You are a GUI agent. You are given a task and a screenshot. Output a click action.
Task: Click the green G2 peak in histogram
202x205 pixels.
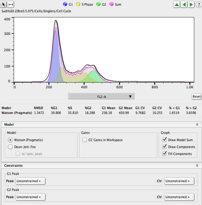tap(93, 76)
